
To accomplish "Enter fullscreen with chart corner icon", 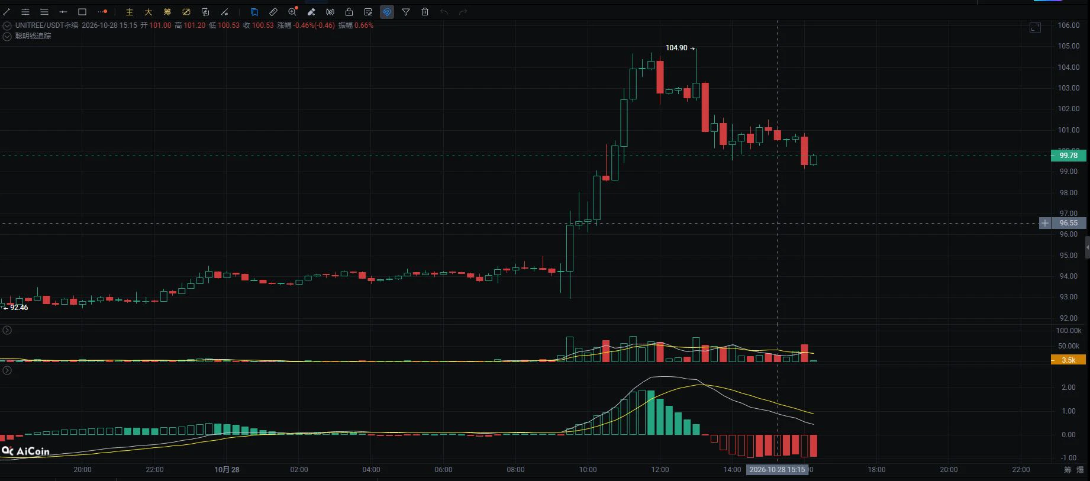I will [x=1035, y=27].
